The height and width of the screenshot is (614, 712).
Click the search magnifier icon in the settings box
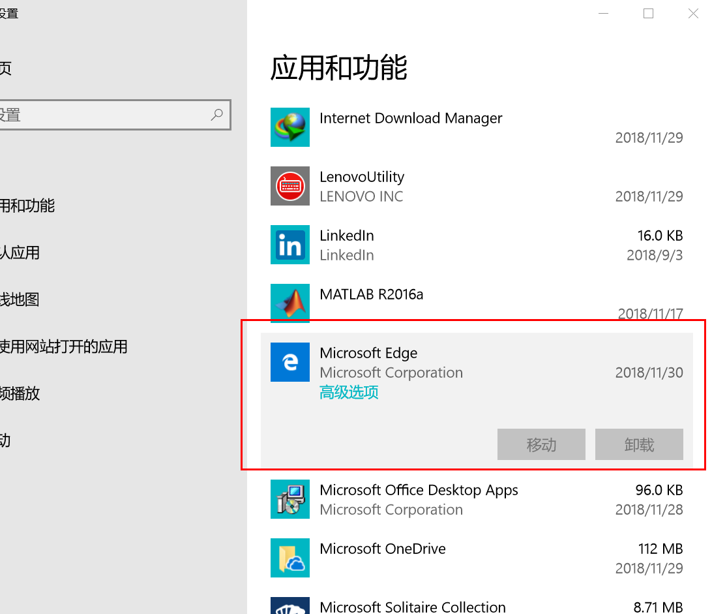217,115
